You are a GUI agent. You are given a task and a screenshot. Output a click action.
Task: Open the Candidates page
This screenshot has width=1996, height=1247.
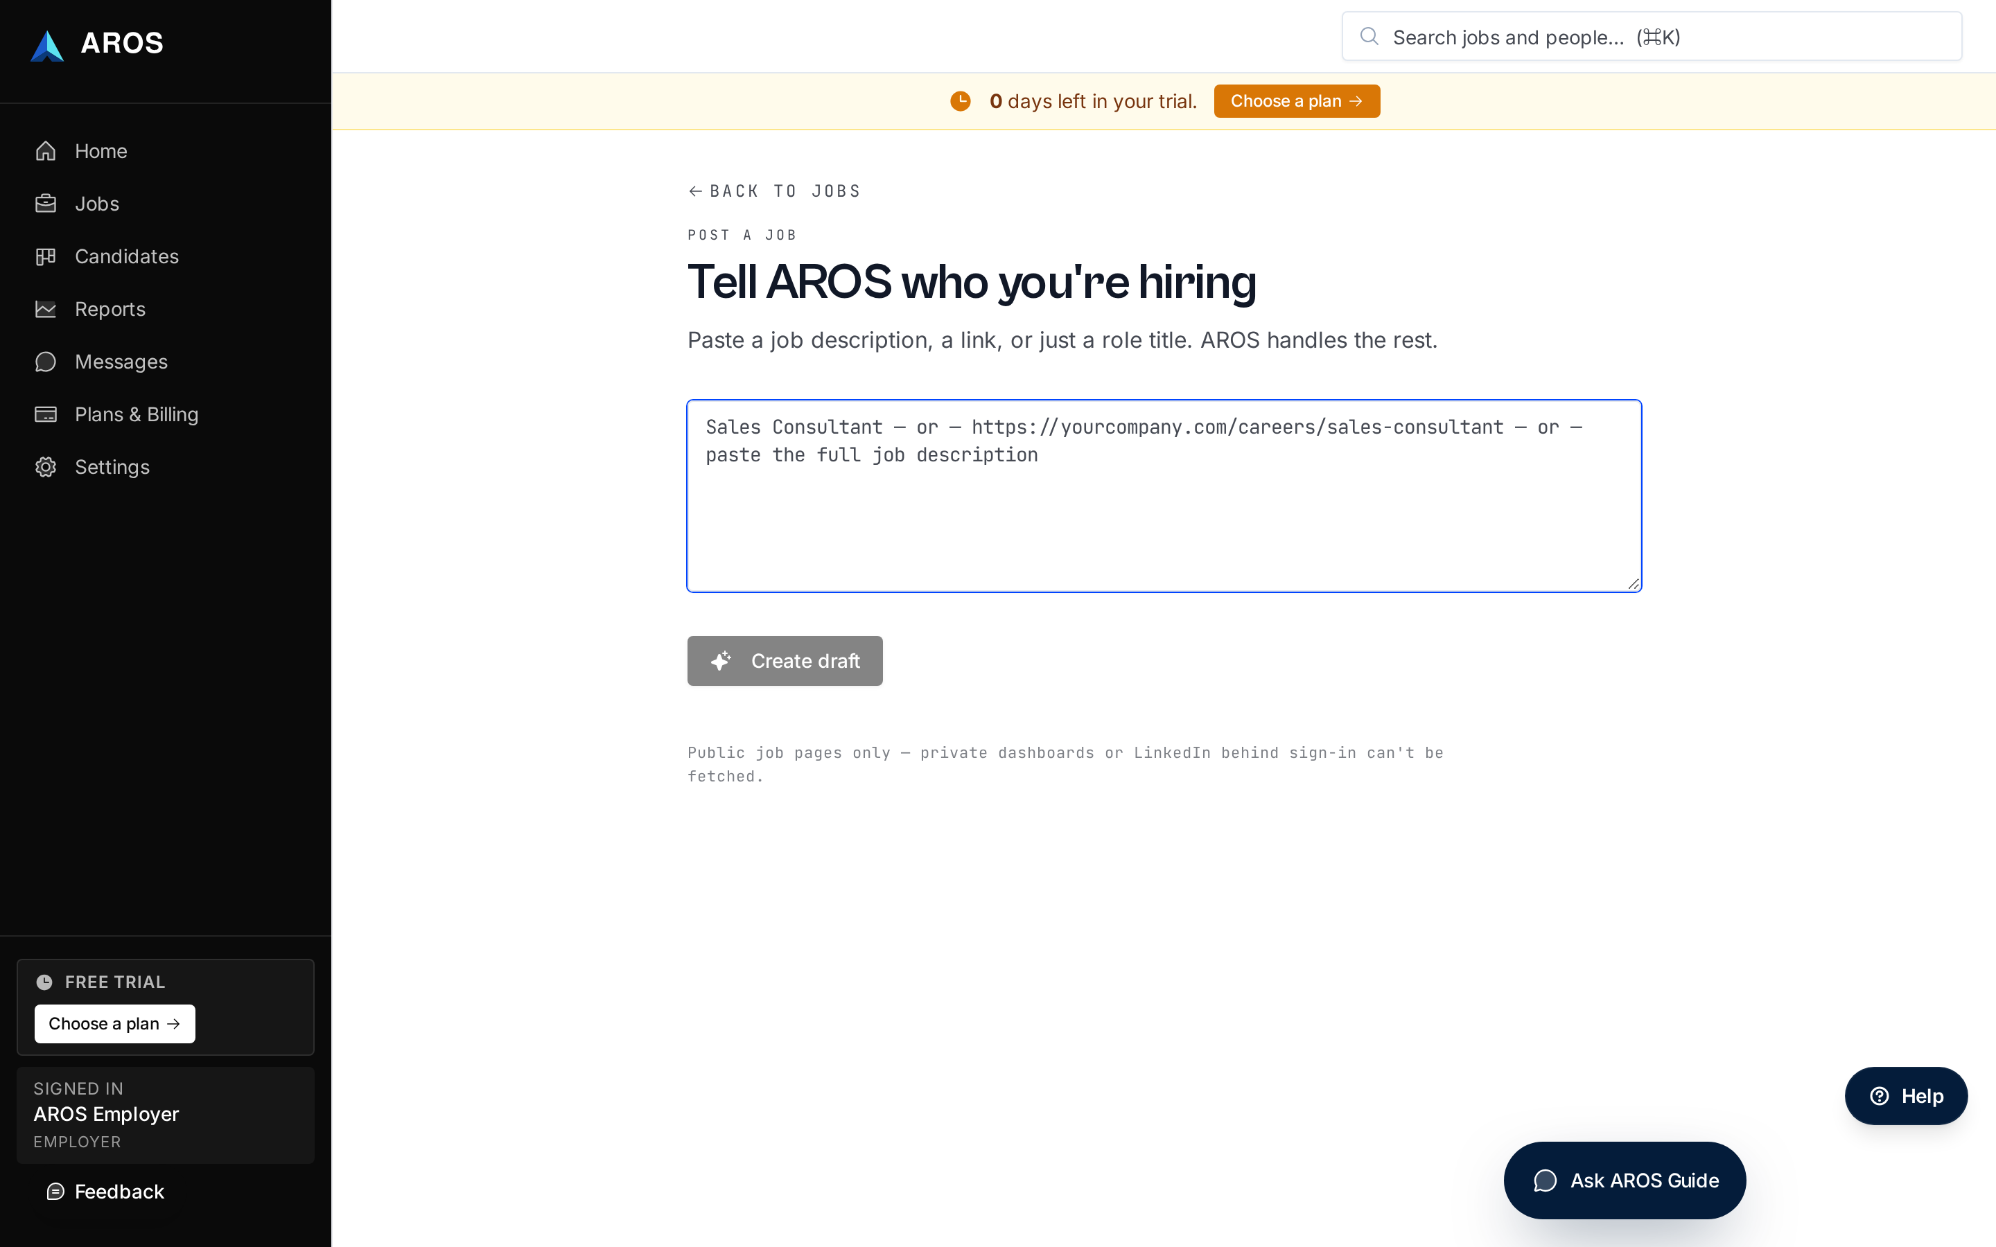tap(165, 256)
